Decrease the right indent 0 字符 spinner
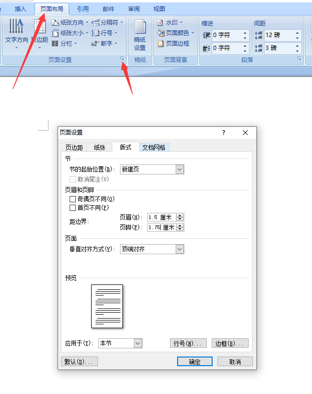The height and width of the screenshot is (394, 312). click(245, 51)
